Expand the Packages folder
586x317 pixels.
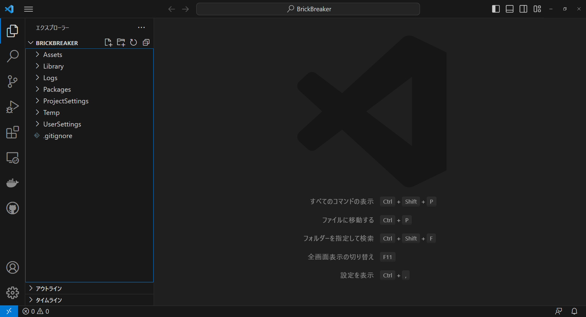[89, 89]
